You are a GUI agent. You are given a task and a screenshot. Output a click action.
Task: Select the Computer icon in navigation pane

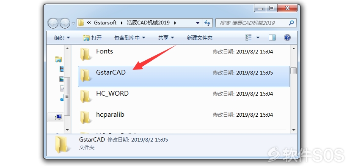(x=58, y=117)
